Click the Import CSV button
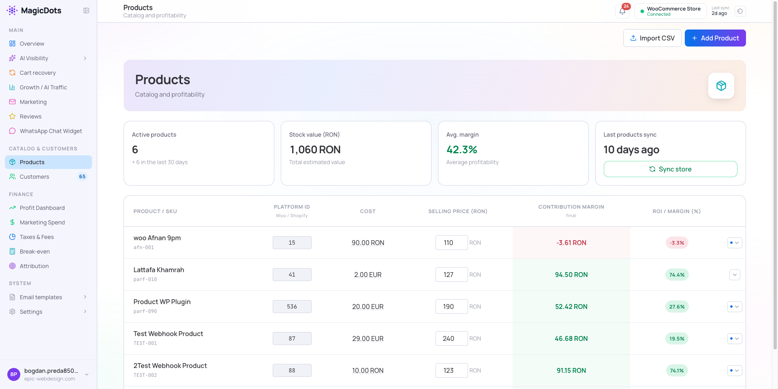 point(652,38)
